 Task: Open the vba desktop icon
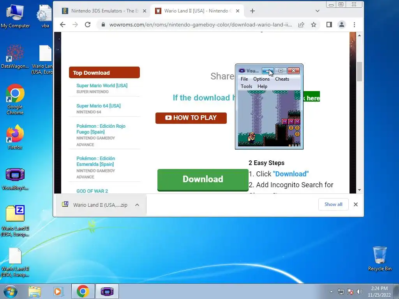(45, 16)
